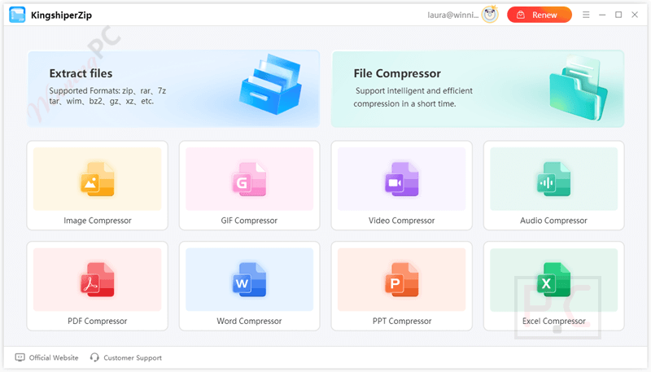Maximize the KingshiperZip window

[618, 15]
